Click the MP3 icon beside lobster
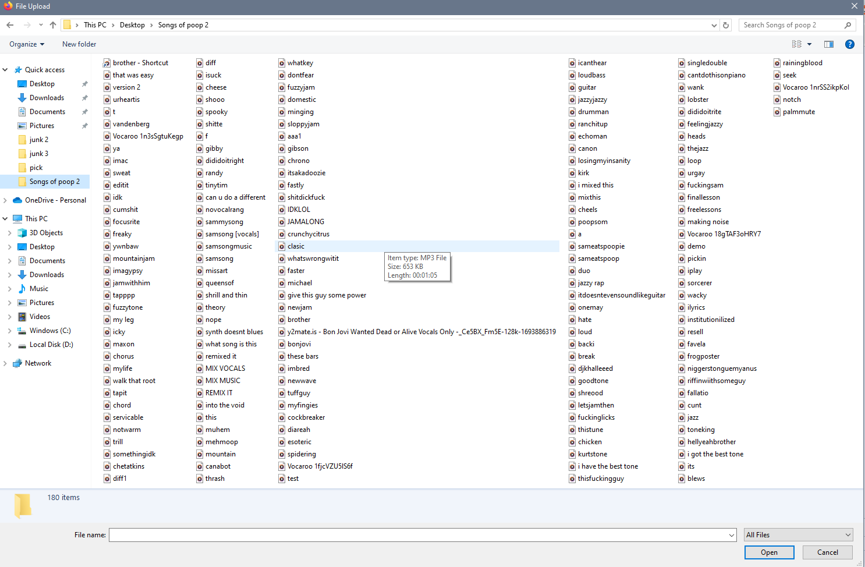 (x=682, y=100)
